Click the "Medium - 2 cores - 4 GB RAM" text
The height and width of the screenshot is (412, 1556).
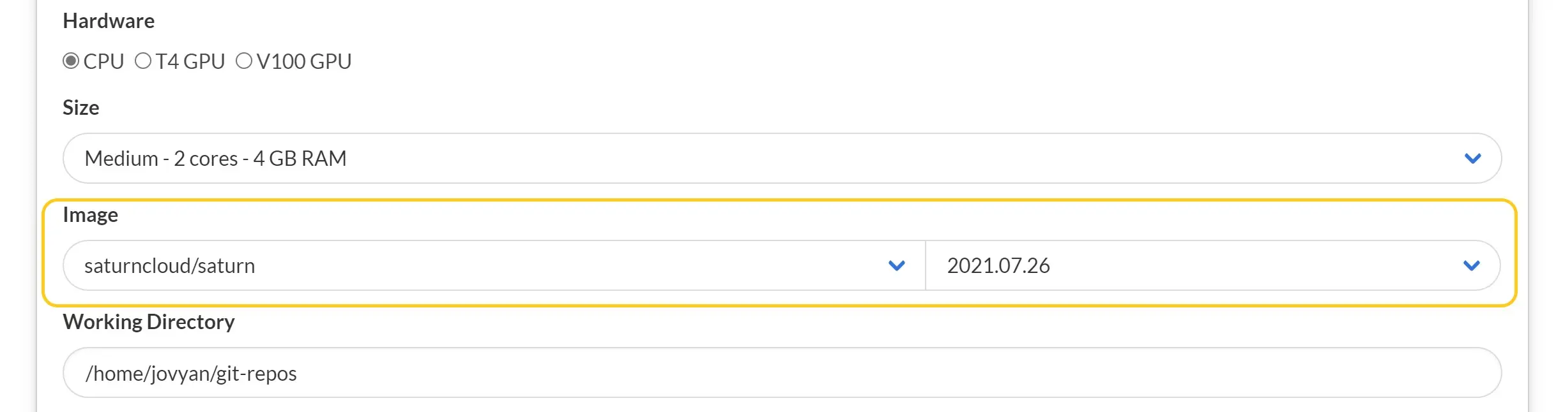click(x=215, y=158)
